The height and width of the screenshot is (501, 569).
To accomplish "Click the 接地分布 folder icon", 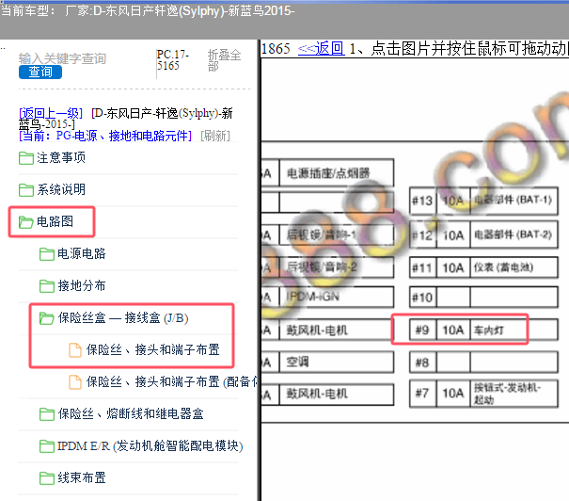I will pyautogui.click(x=47, y=286).
